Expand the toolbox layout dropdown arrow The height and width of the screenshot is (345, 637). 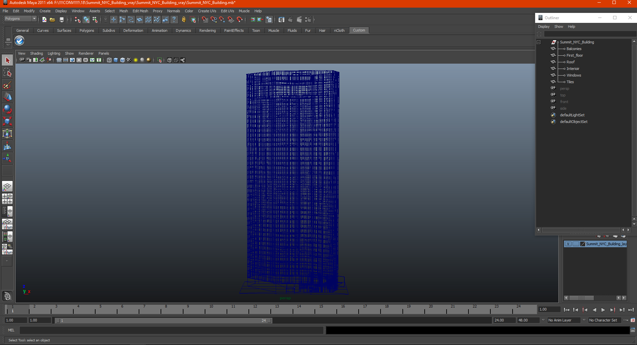click(7, 261)
